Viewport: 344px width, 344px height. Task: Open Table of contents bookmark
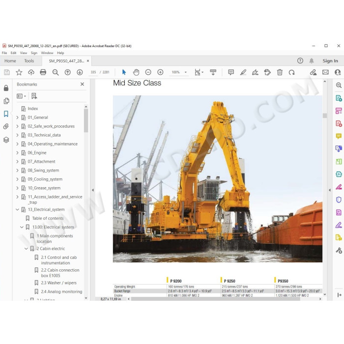(x=48, y=218)
